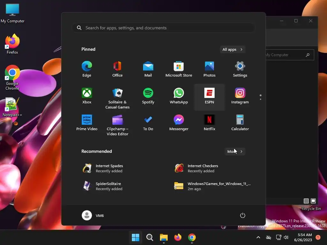The width and height of the screenshot is (327, 245).
Task: Switch to large icons view in Explorer window
Action: [313, 201]
